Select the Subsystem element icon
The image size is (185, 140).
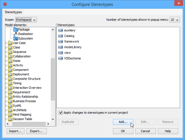(15, 38)
